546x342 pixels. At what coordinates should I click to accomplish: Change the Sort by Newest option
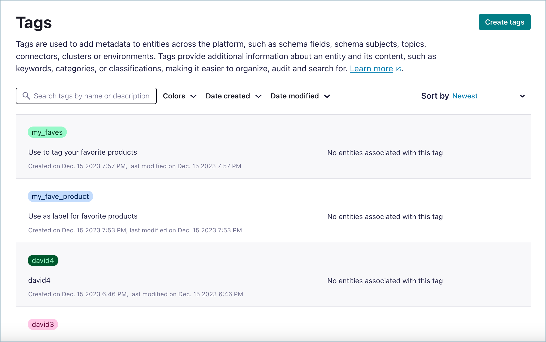(x=465, y=96)
